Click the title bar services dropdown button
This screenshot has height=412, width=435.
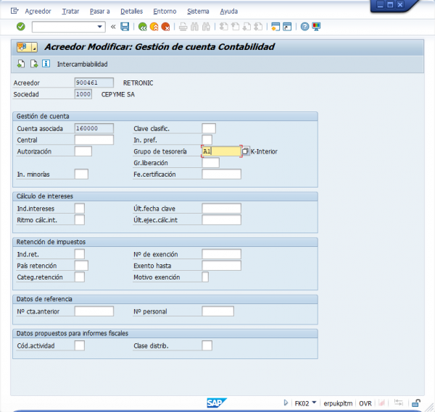click(x=27, y=47)
